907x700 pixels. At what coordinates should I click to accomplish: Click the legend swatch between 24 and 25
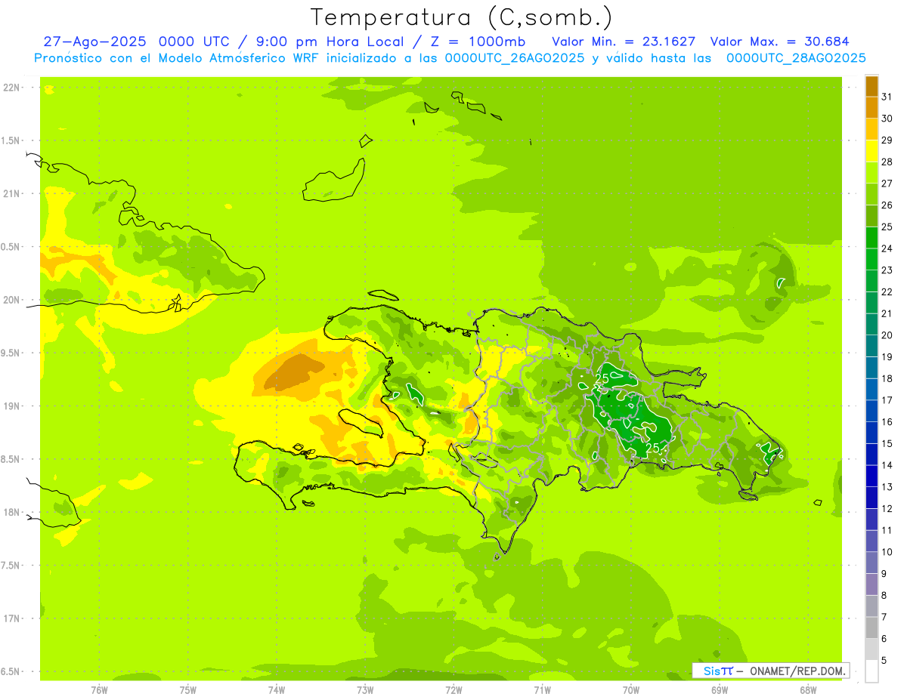pos(871,237)
